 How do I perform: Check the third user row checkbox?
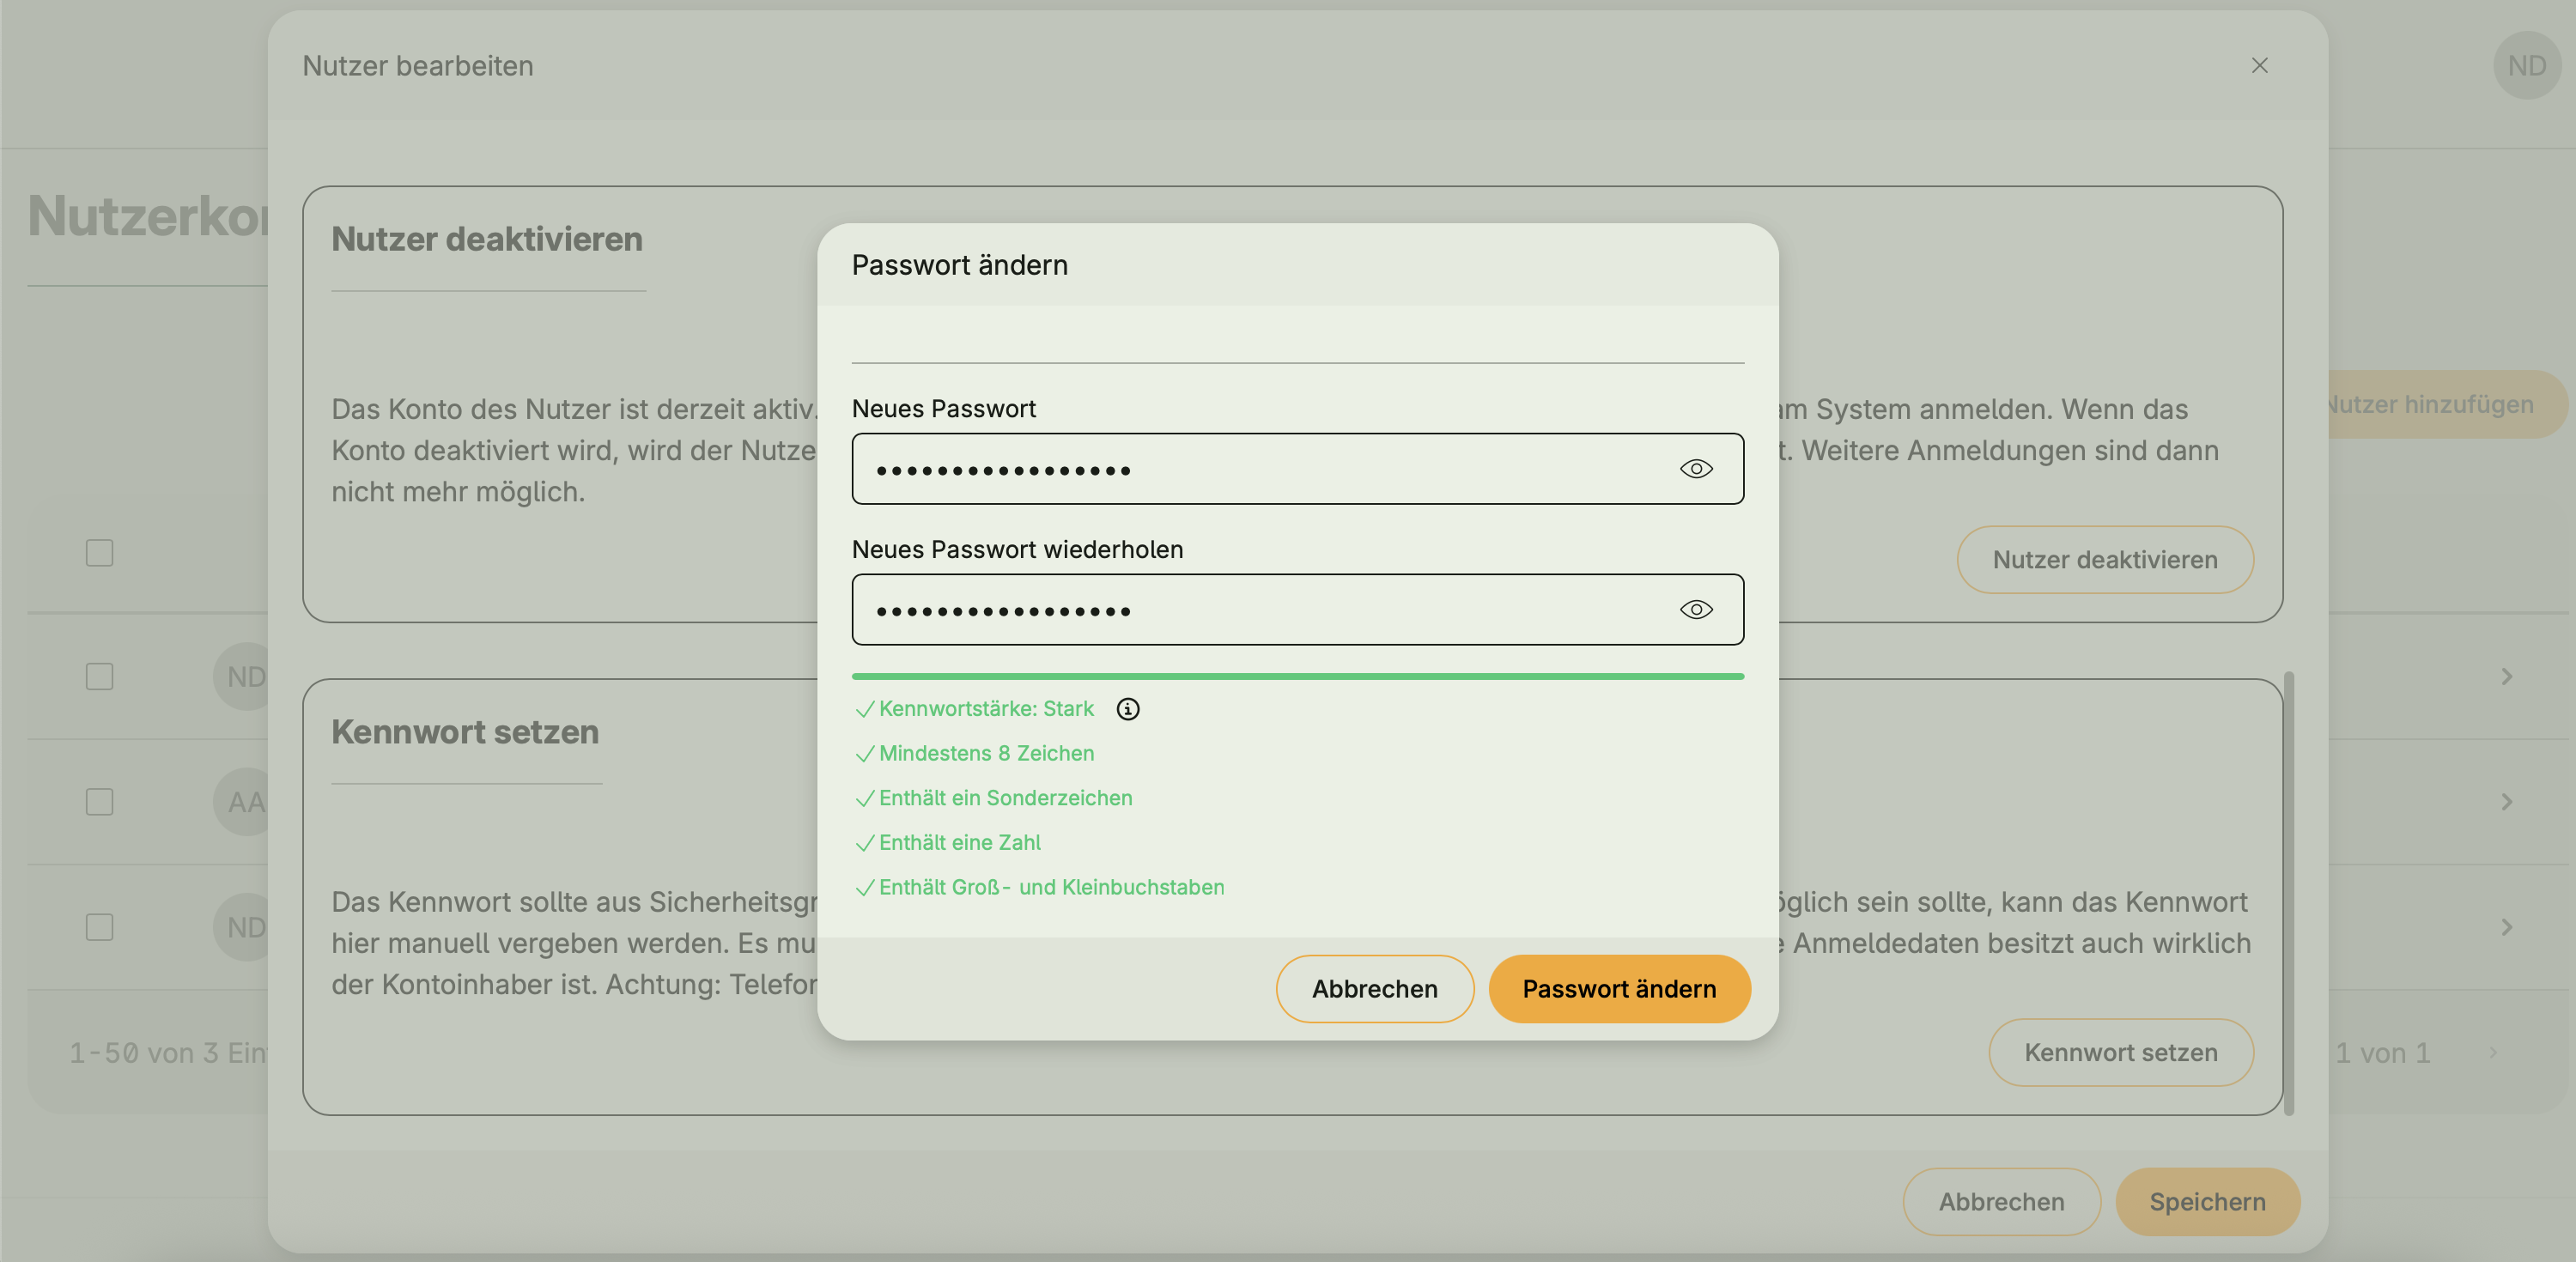(100, 927)
